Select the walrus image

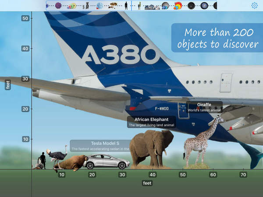71,162
